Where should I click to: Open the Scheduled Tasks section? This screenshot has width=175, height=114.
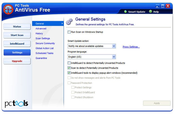click(x=45, y=53)
